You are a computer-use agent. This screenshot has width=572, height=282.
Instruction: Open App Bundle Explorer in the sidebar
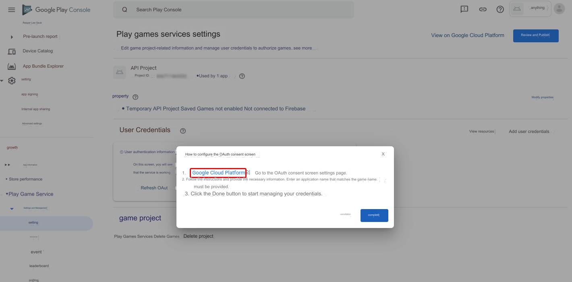click(x=43, y=66)
